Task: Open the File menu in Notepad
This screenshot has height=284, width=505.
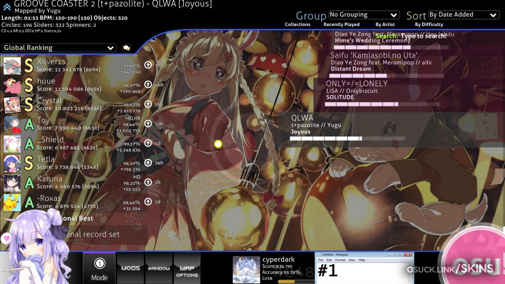Action: coord(321,260)
